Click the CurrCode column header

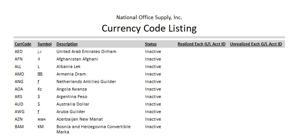(23, 44)
